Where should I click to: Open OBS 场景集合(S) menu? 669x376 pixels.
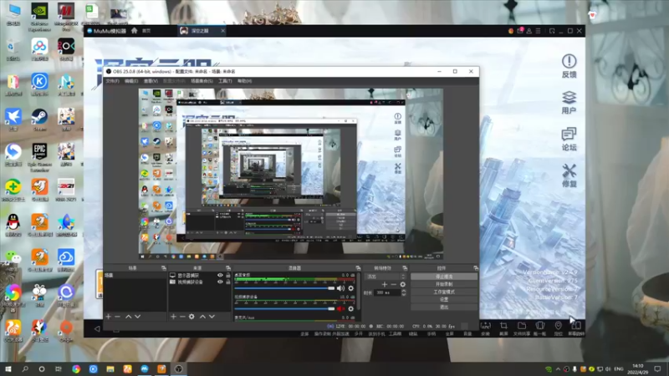coord(202,81)
